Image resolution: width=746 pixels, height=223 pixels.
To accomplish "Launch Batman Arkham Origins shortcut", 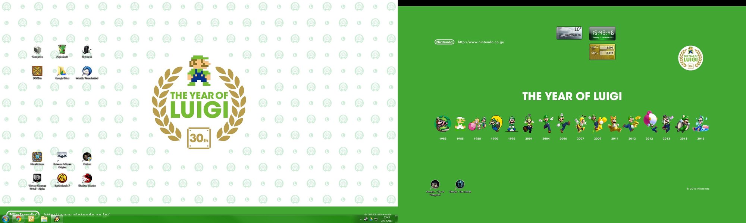I will pos(62,156).
